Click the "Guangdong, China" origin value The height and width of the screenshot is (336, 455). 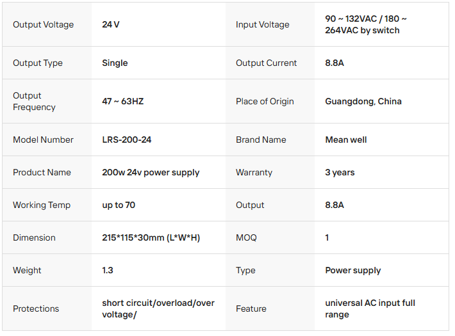(363, 101)
